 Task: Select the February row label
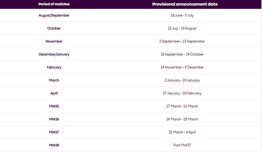pos(54,67)
